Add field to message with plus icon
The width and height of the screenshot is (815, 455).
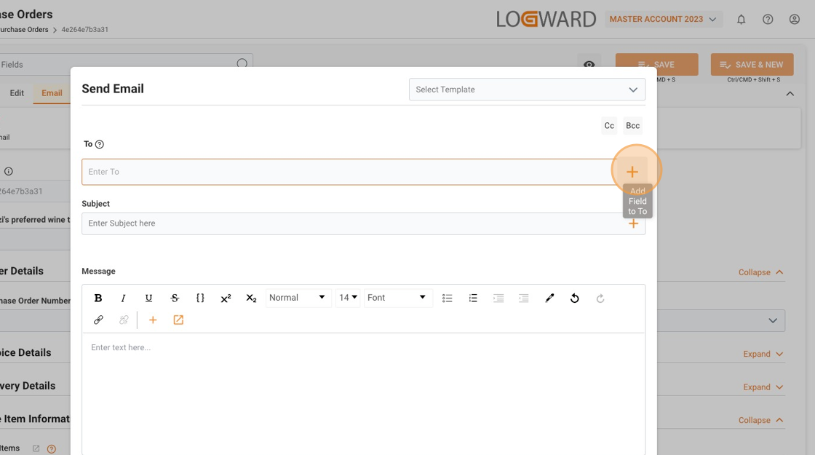click(x=153, y=320)
